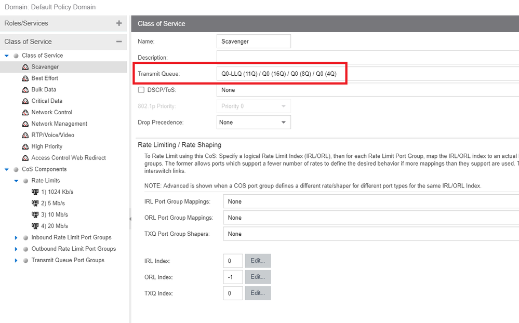Enable the DSCP/ToS checkbox
This screenshot has height=323, width=519.
141,90
